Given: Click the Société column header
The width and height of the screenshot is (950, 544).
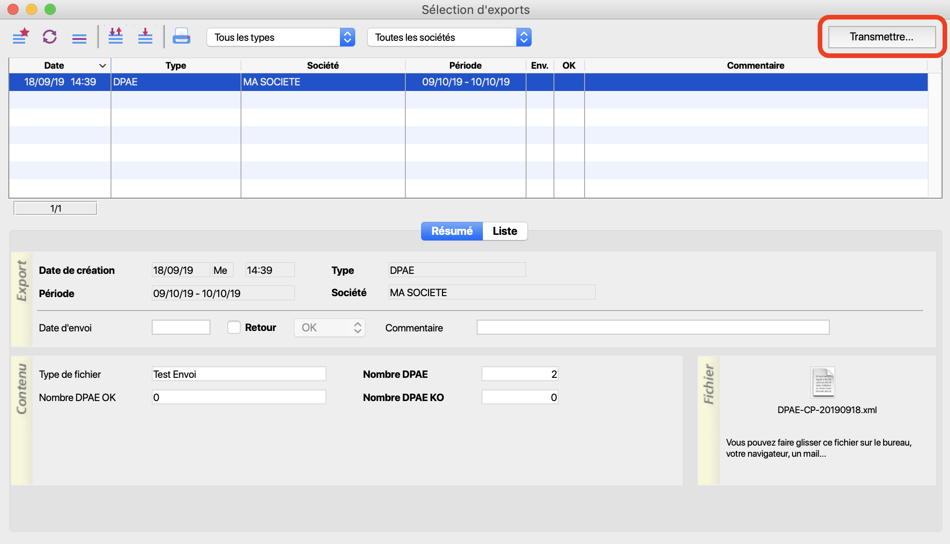Looking at the screenshot, I should [323, 65].
